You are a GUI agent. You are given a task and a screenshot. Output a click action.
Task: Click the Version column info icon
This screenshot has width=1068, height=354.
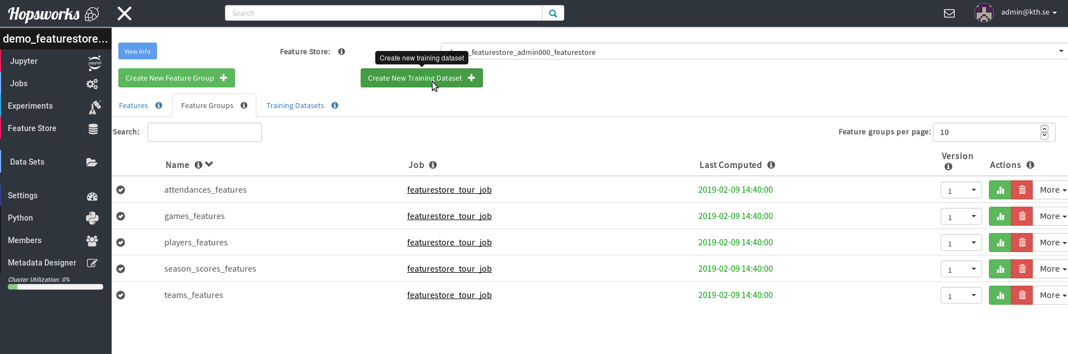point(949,166)
